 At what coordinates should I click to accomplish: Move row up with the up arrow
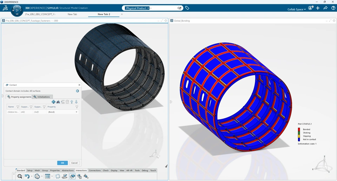(x=72, y=102)
